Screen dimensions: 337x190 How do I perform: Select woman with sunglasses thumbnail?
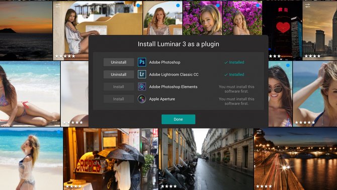point(280,94)
